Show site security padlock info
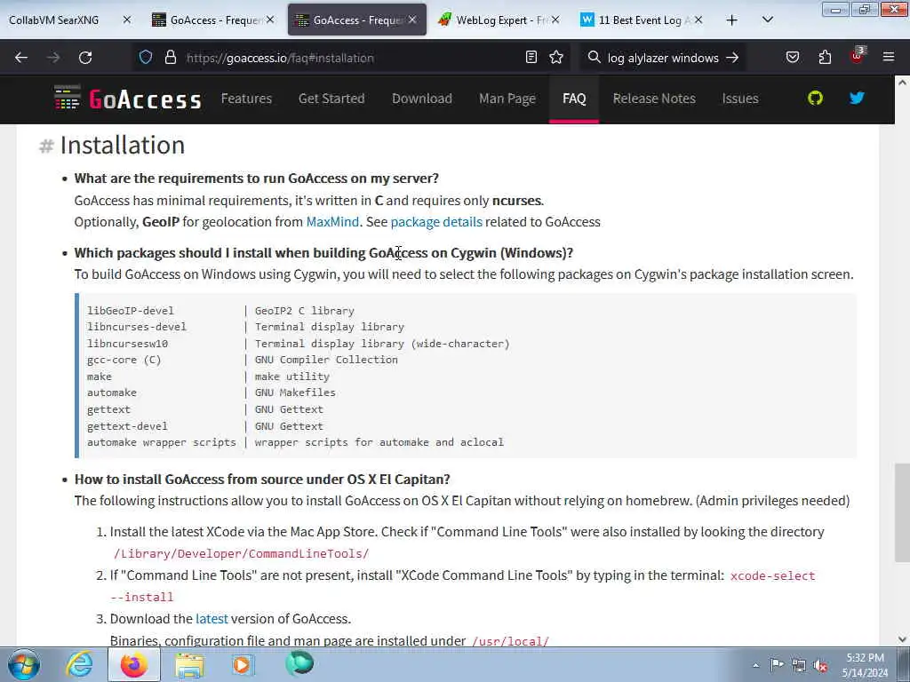 tap(170, 58)
